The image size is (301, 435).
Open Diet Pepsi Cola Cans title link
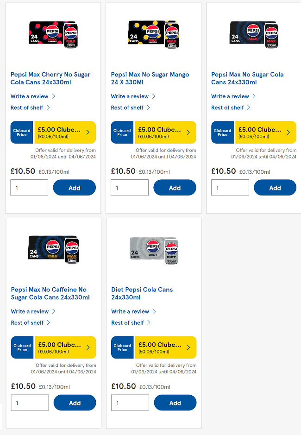142,293
